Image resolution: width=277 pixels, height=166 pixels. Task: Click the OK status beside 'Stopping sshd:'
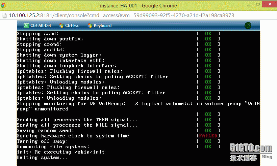click(x=208, y=33)
